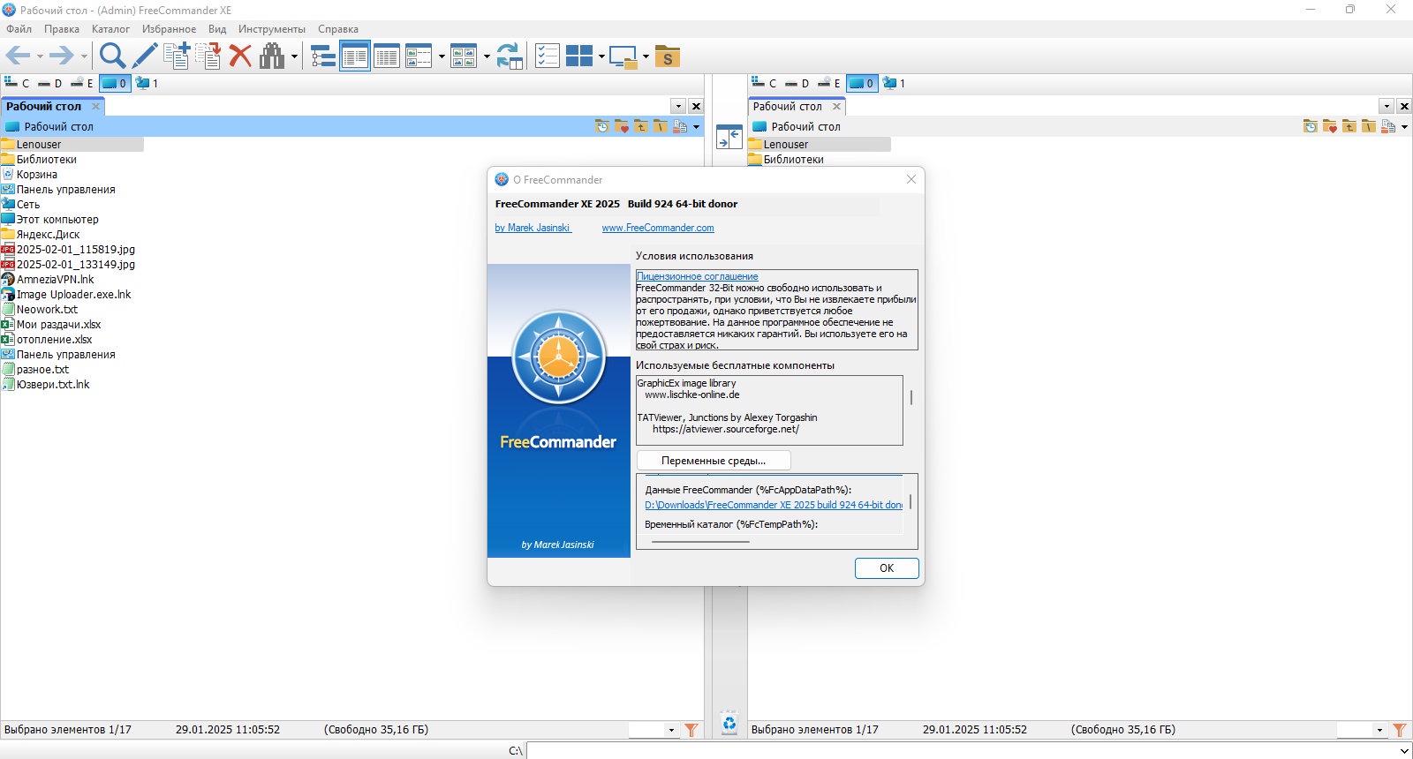Click the copy files icon with plus
The image size is (1413, 759).
coord(177,56)
